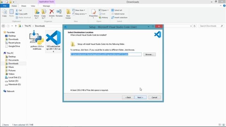Click the Copy icon in the ribbon
The height and width of the screenshot is (127, 226).
click(x=5, y=13)
